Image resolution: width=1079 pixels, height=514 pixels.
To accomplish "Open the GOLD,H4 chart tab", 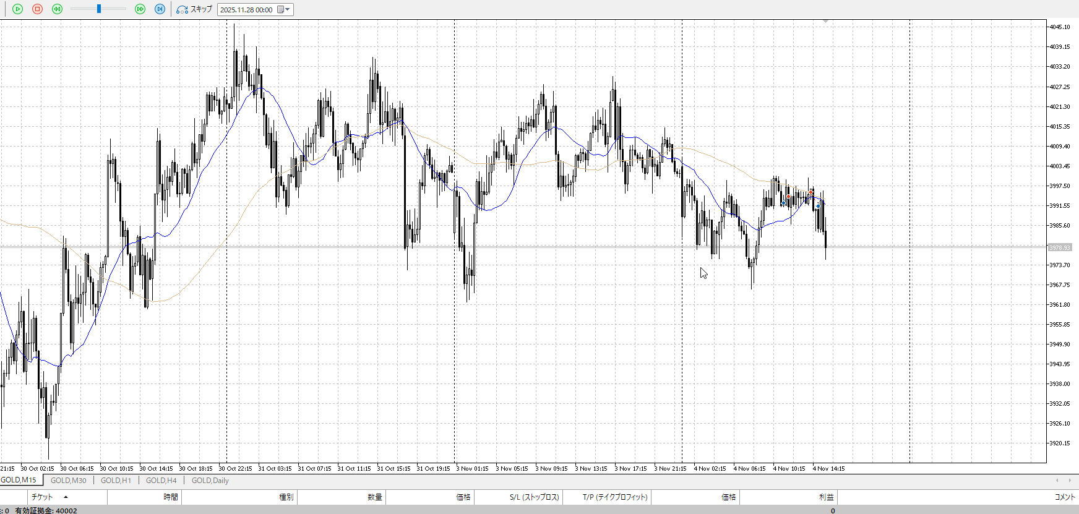I will (161, 481).
